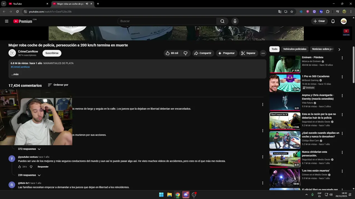Go to the YouTube Premium home logo

[x=23, y=21]
